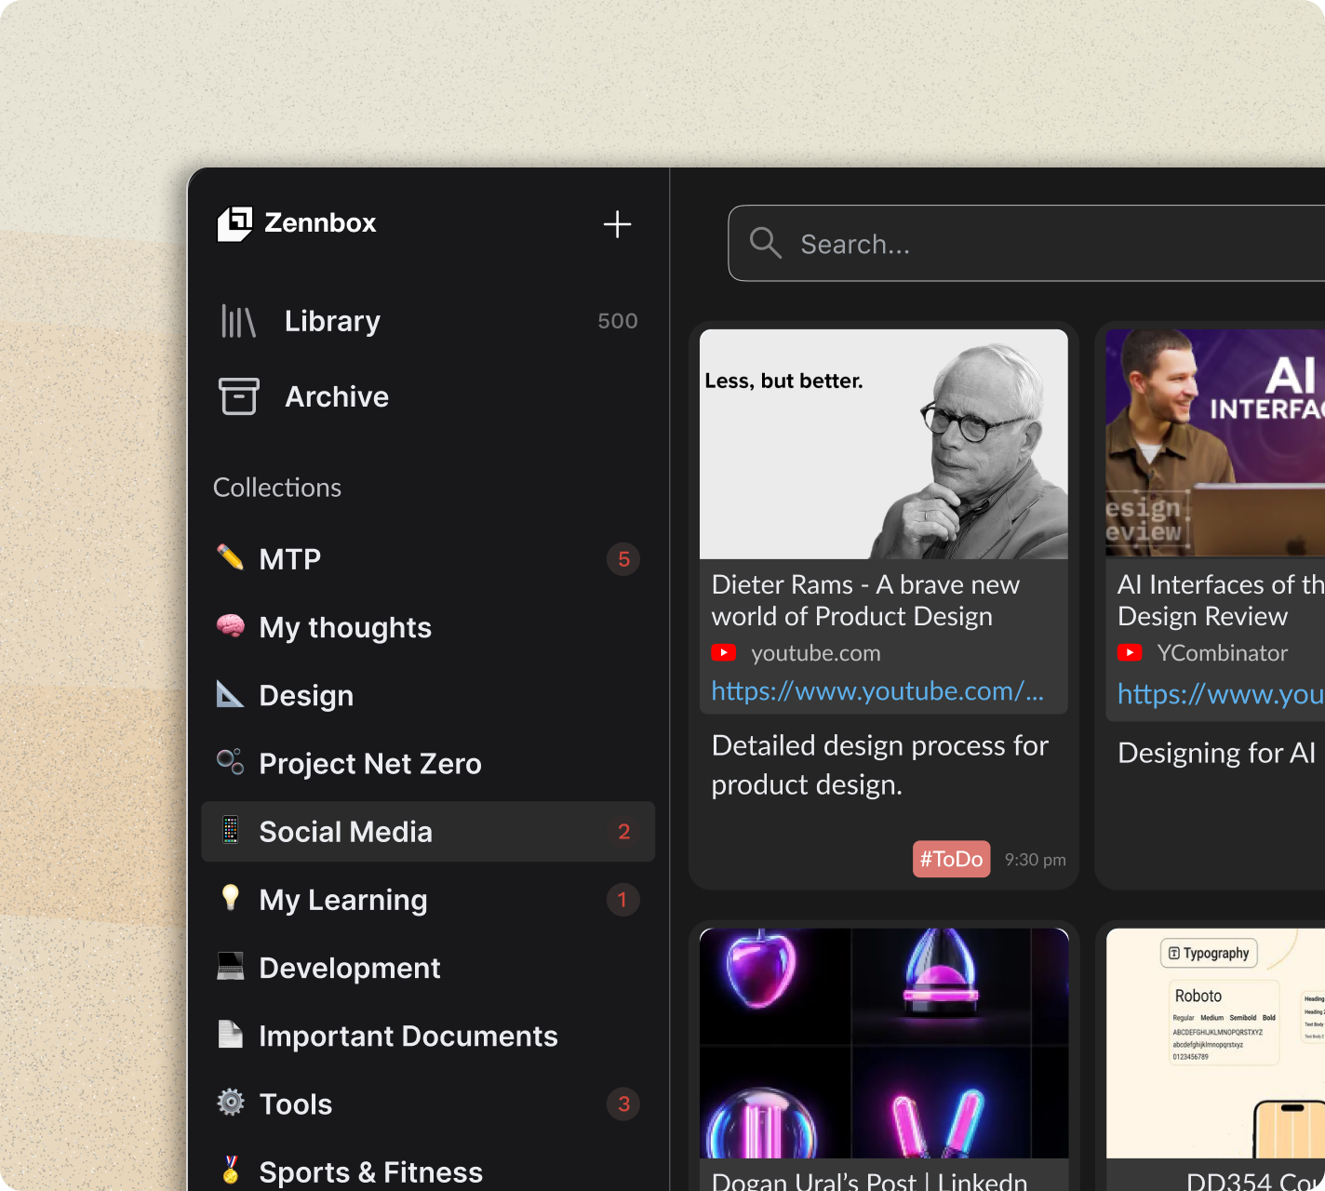This screenshot has height=1191, width=1325.
Task: Open the AI Interfaces video thumbnail
Action: pos(1215,442)
